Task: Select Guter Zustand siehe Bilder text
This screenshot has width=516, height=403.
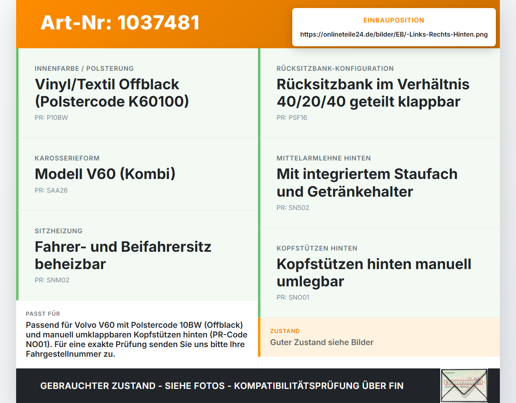Action: tap(322, 342)
